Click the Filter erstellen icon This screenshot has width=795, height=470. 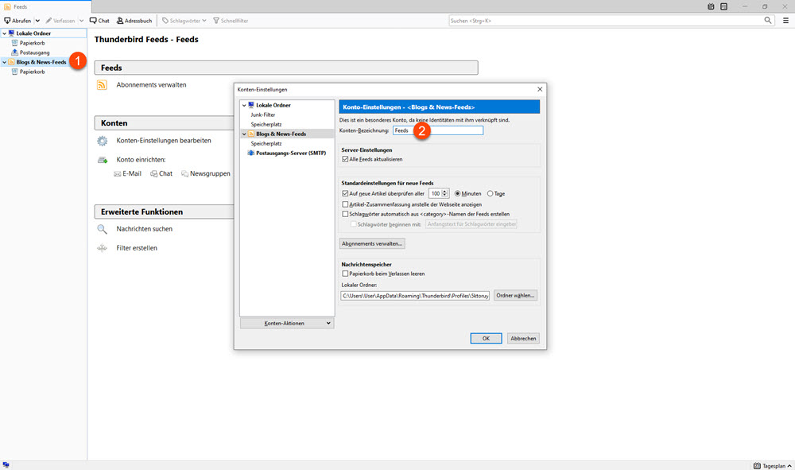(102, 248)
